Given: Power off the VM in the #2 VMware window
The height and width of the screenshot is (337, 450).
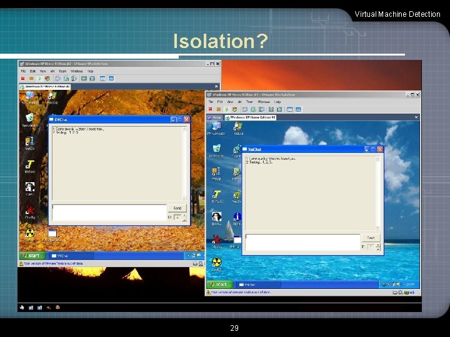Looking at the screenshot, I should click(23, 79).
